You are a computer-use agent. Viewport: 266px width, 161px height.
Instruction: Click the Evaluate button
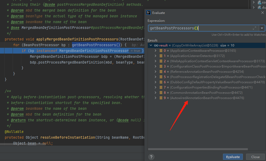(x=233, y=157)
